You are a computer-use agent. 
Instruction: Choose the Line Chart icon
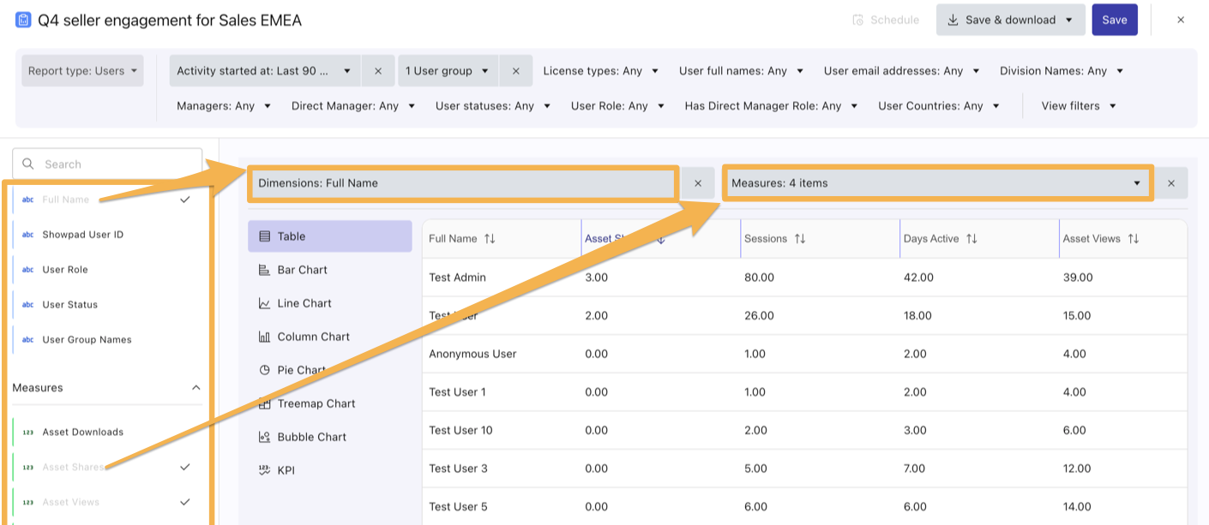[x=264, y=303]
